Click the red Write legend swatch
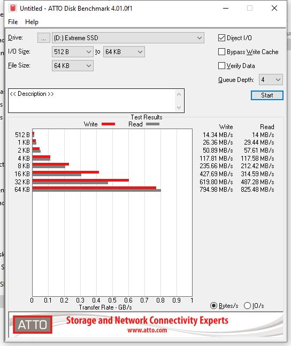 click(108, 124)
